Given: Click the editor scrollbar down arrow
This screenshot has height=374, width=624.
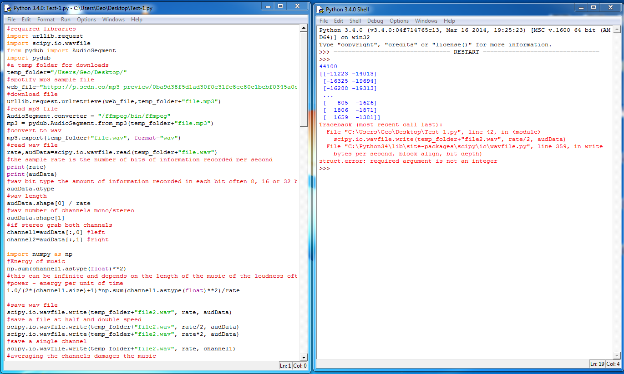Looking at the screenshot, I should [304, 358].
